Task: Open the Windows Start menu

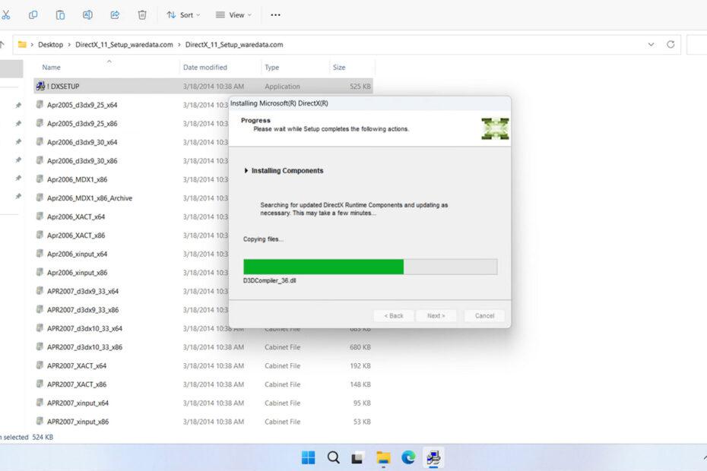Action: tap(309, 457)
